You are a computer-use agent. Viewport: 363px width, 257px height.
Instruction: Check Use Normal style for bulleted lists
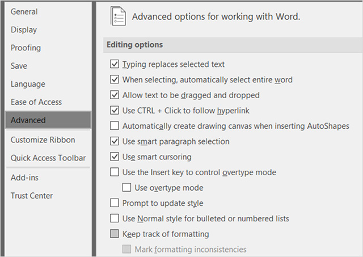115,218
